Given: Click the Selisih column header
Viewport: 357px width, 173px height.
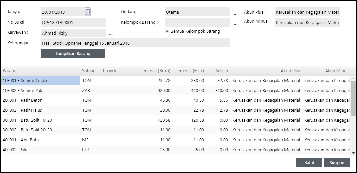Looking at the screenshot, I should [x=221, y=71].
